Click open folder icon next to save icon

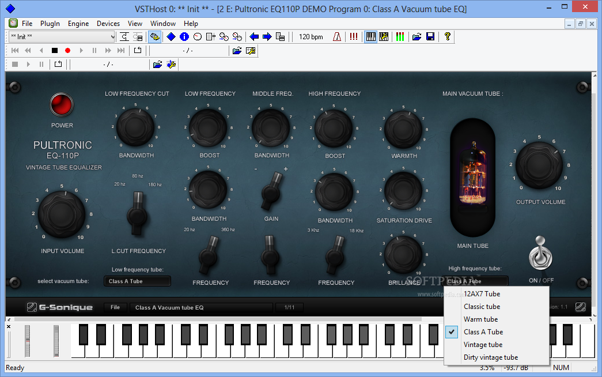point(417,37)
